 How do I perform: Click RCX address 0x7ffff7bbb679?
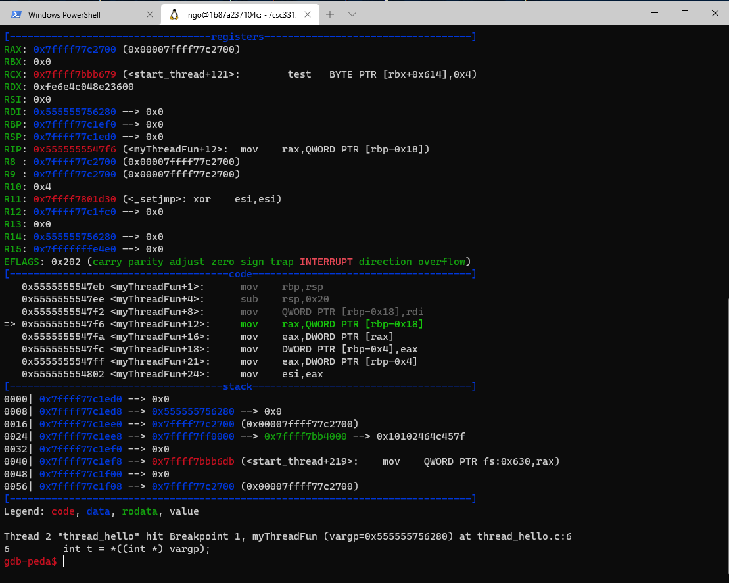coord(75,74)
